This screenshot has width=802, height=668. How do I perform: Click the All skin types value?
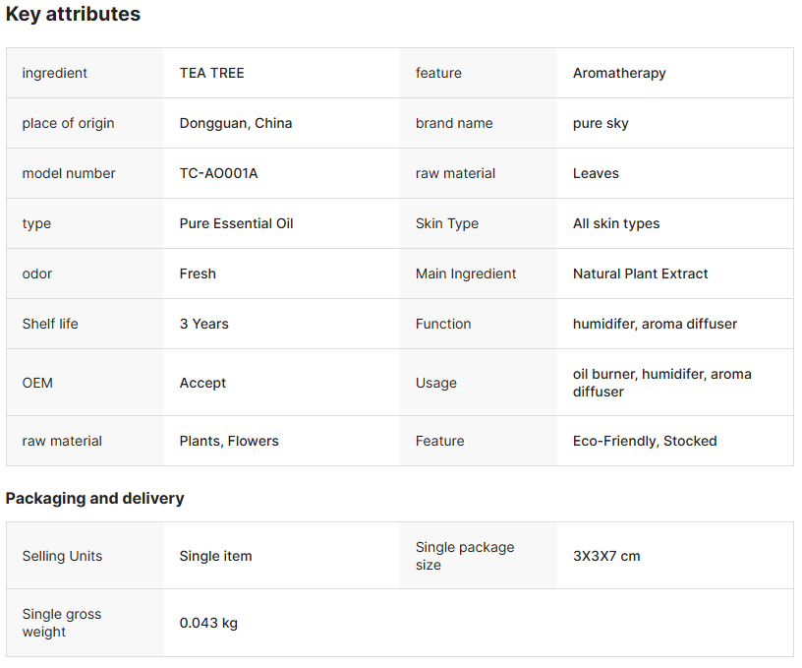616,223
